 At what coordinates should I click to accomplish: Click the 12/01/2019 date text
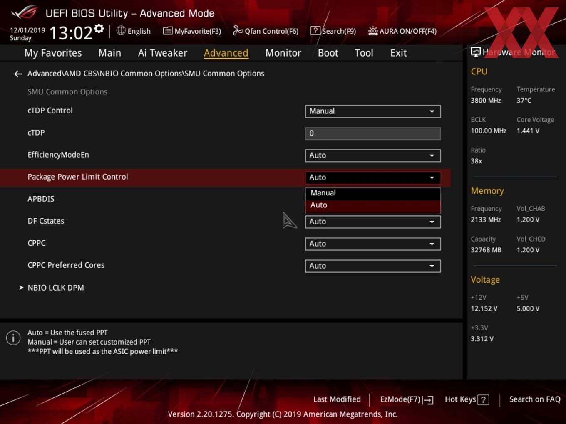[x=27, y=30]
